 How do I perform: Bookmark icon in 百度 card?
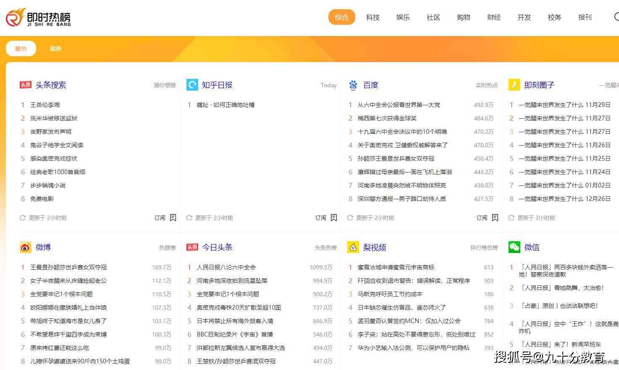pyautogui.click(x=495, y=217)
